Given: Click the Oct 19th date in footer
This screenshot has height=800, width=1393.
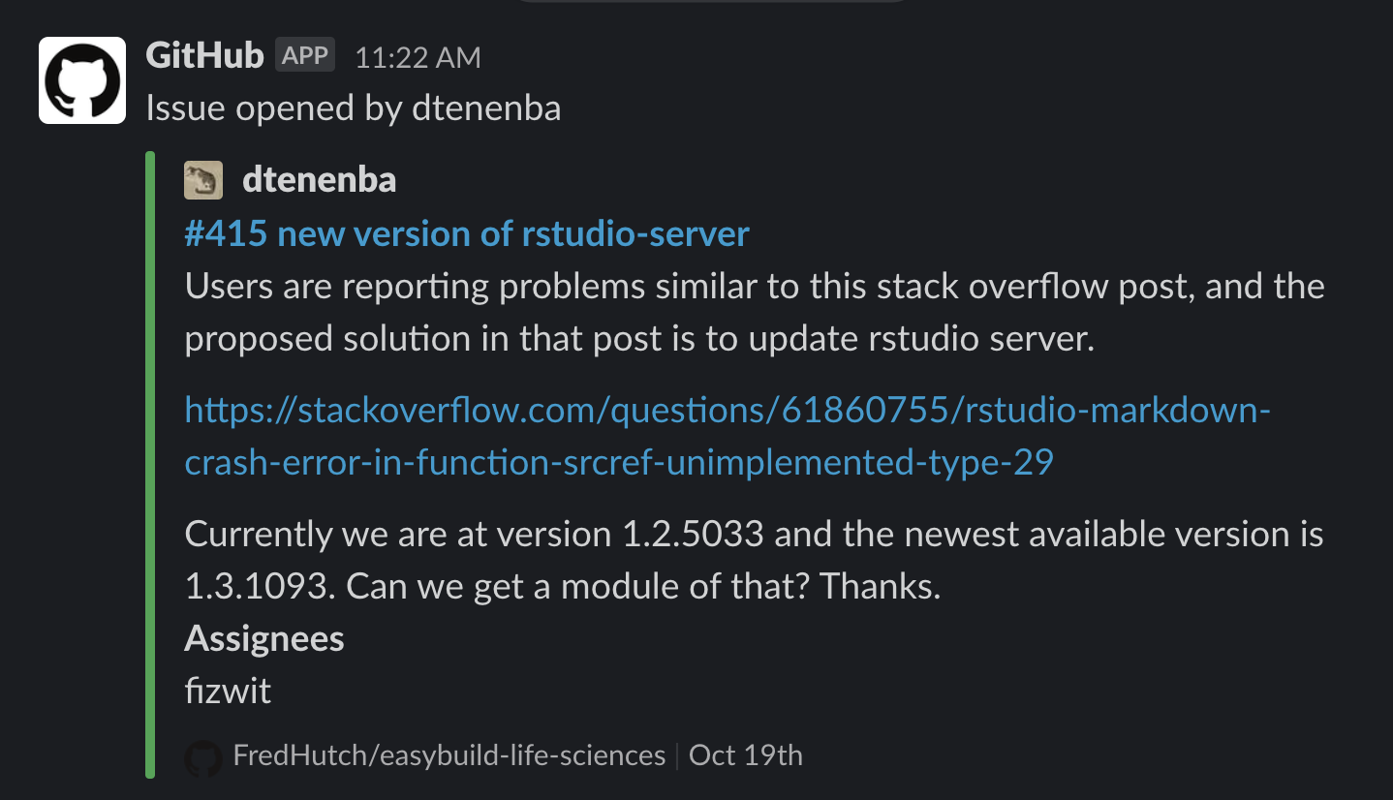Looking at the screenshot, I should (746, 755).
